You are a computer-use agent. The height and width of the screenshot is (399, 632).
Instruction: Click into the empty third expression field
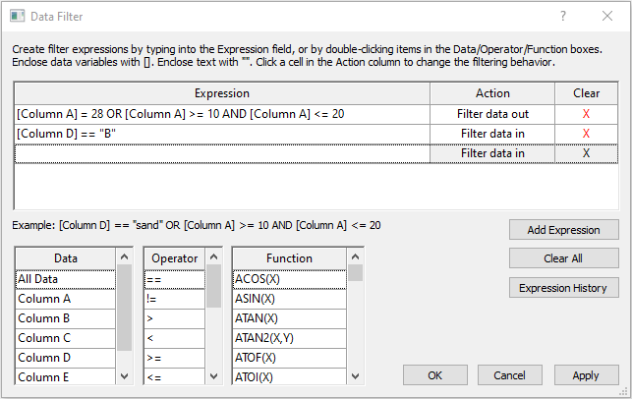click(221, 153)
